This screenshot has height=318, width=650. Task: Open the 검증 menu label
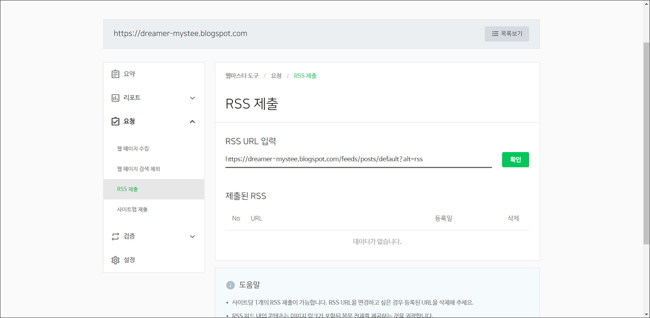[x=129, y=236]
